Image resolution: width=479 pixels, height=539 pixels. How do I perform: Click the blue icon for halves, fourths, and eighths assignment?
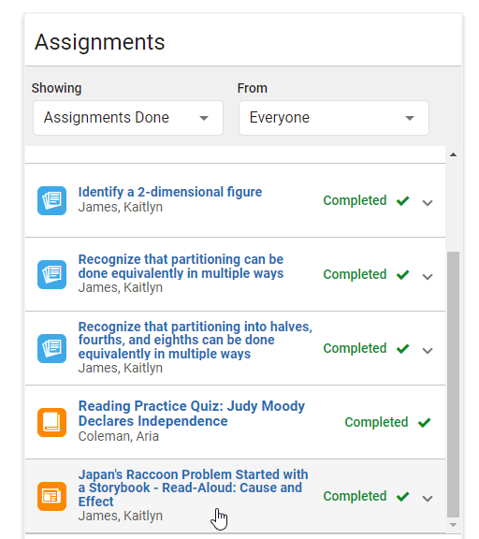click(51, 348)
